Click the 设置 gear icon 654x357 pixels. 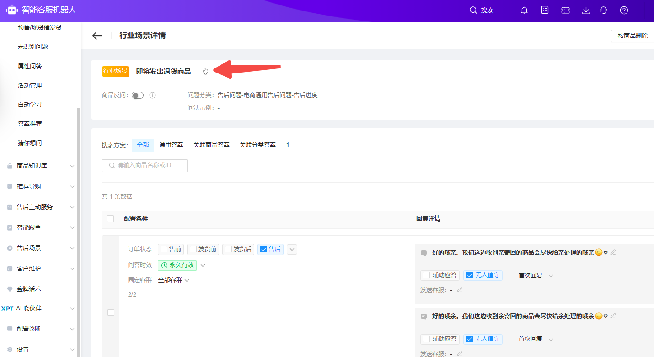click(10, 349)
